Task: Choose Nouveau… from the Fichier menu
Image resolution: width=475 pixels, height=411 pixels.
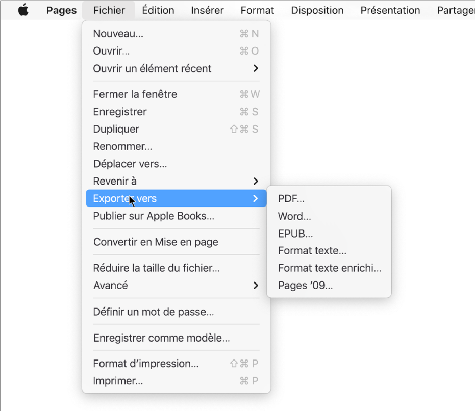Action: tap(176, 33)
